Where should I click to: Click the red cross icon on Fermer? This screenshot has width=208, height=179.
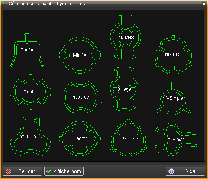(x=8, y=171)
